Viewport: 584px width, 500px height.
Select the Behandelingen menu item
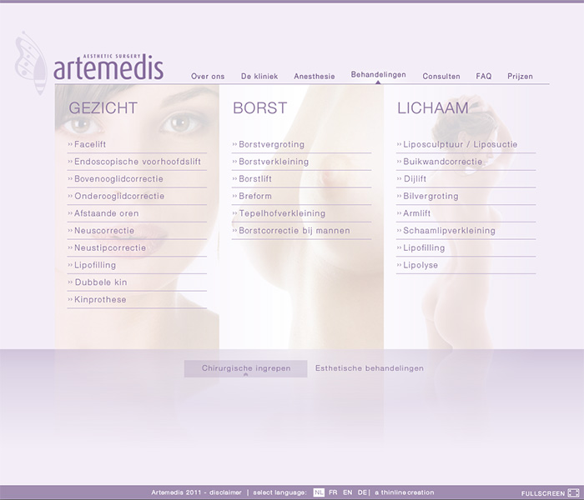coord(379,75)
